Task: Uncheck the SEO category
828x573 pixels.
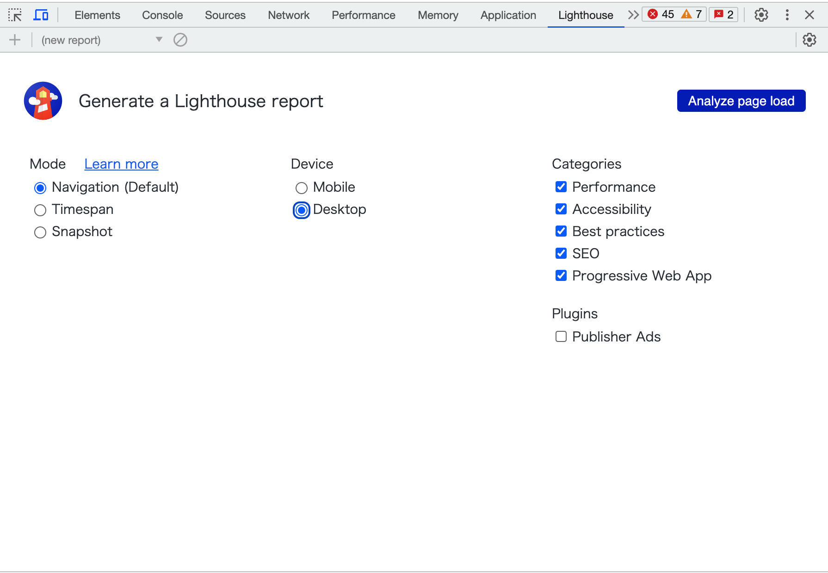Action: 561,253
